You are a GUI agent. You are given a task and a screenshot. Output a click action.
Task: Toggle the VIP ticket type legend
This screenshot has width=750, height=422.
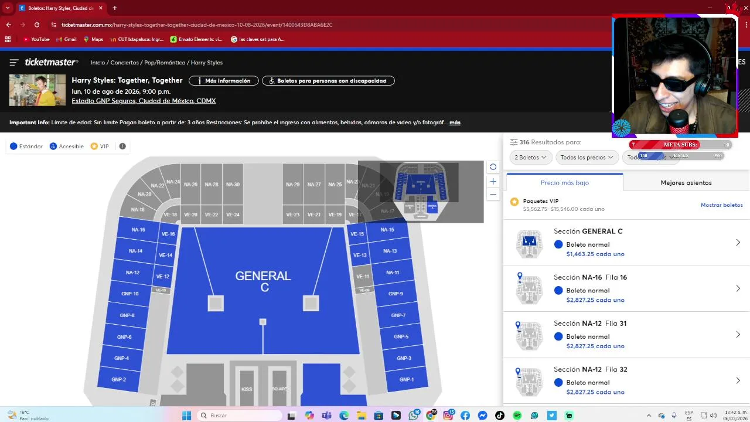(x=100, y=147)
